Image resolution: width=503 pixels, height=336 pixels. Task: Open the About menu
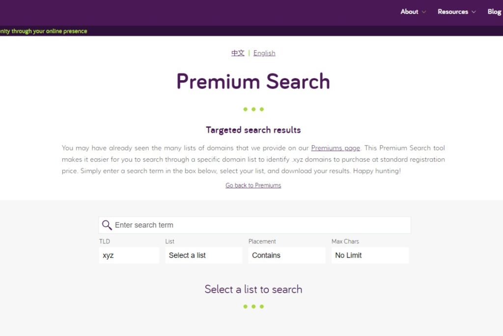click(409, 12)
